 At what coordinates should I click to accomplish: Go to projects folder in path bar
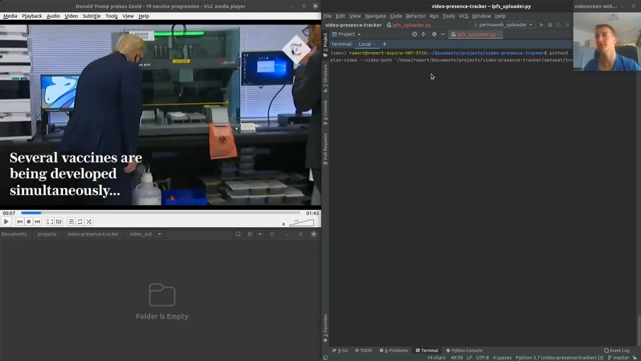[47, 234]
